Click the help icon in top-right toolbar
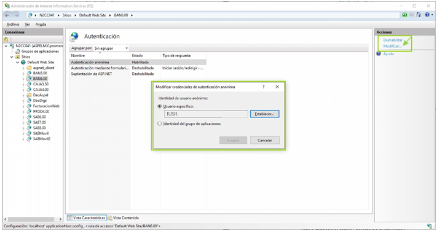Screen dimensions: 437x231 point(427,15)
